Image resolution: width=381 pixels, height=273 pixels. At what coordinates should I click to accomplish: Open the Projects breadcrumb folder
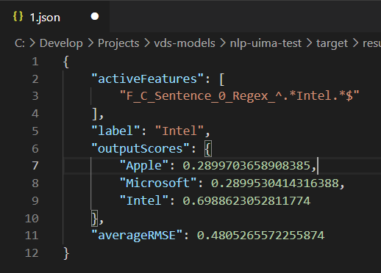coord(118,43)
